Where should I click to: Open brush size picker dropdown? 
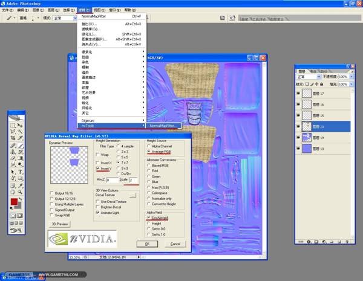point(38,18)
